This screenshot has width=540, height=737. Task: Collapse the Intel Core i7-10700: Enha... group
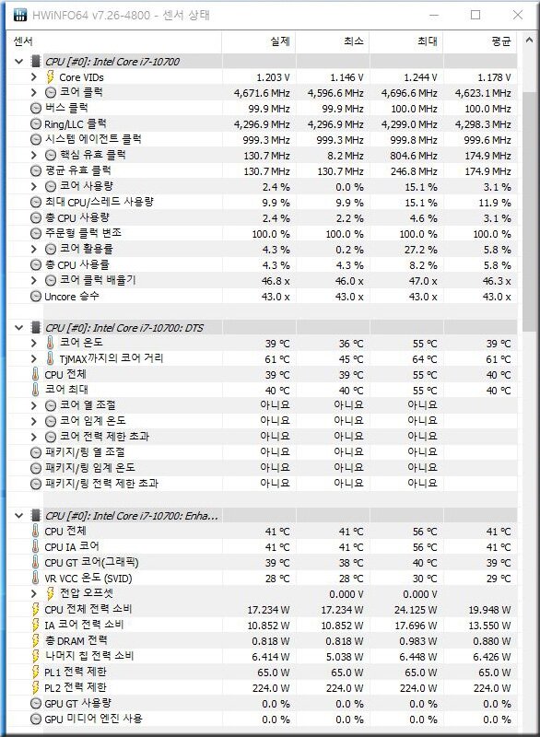click(x=18, y=516)
